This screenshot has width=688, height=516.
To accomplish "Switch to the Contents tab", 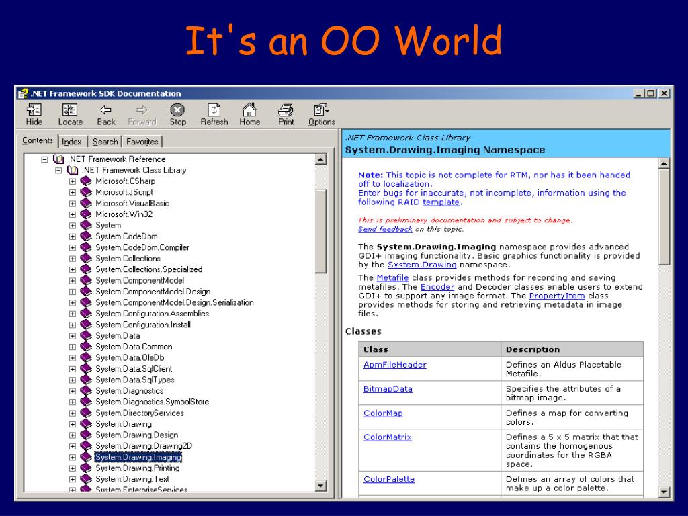I will [38, 140].
